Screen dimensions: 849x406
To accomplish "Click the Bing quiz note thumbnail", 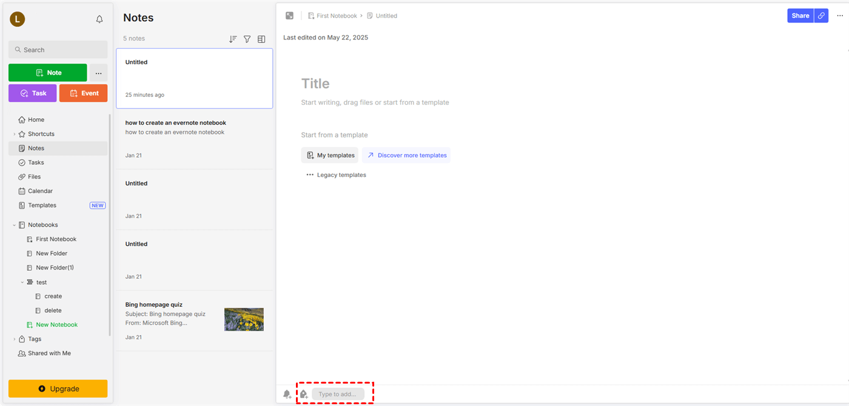I will tap(244, 319).
